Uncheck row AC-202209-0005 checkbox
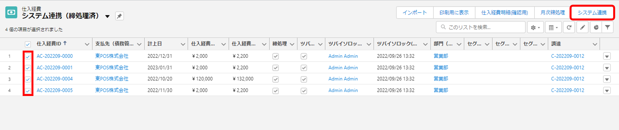619x130 pixels. point(28,91)
